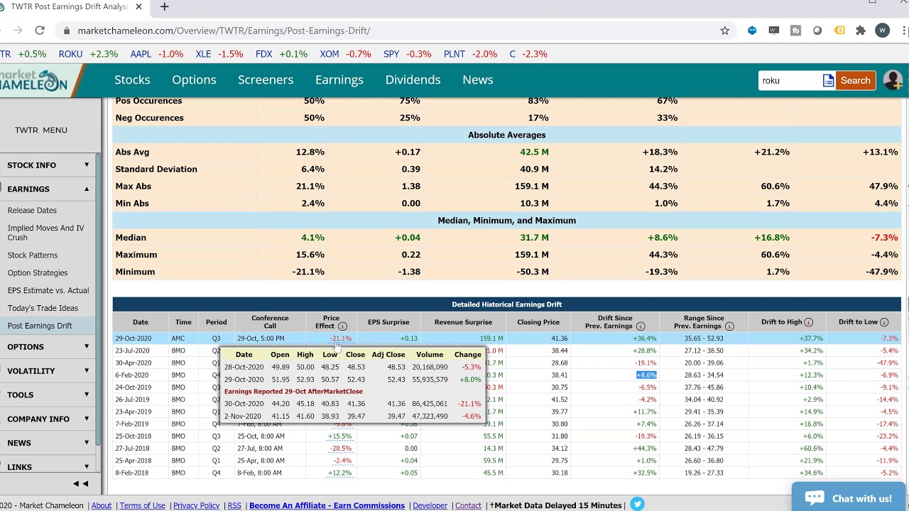This screenshot has width=909, height=511.
Task: Open EPS Estimate vs. Actual link
Action: pyautogui.click(x=48, y=290)
